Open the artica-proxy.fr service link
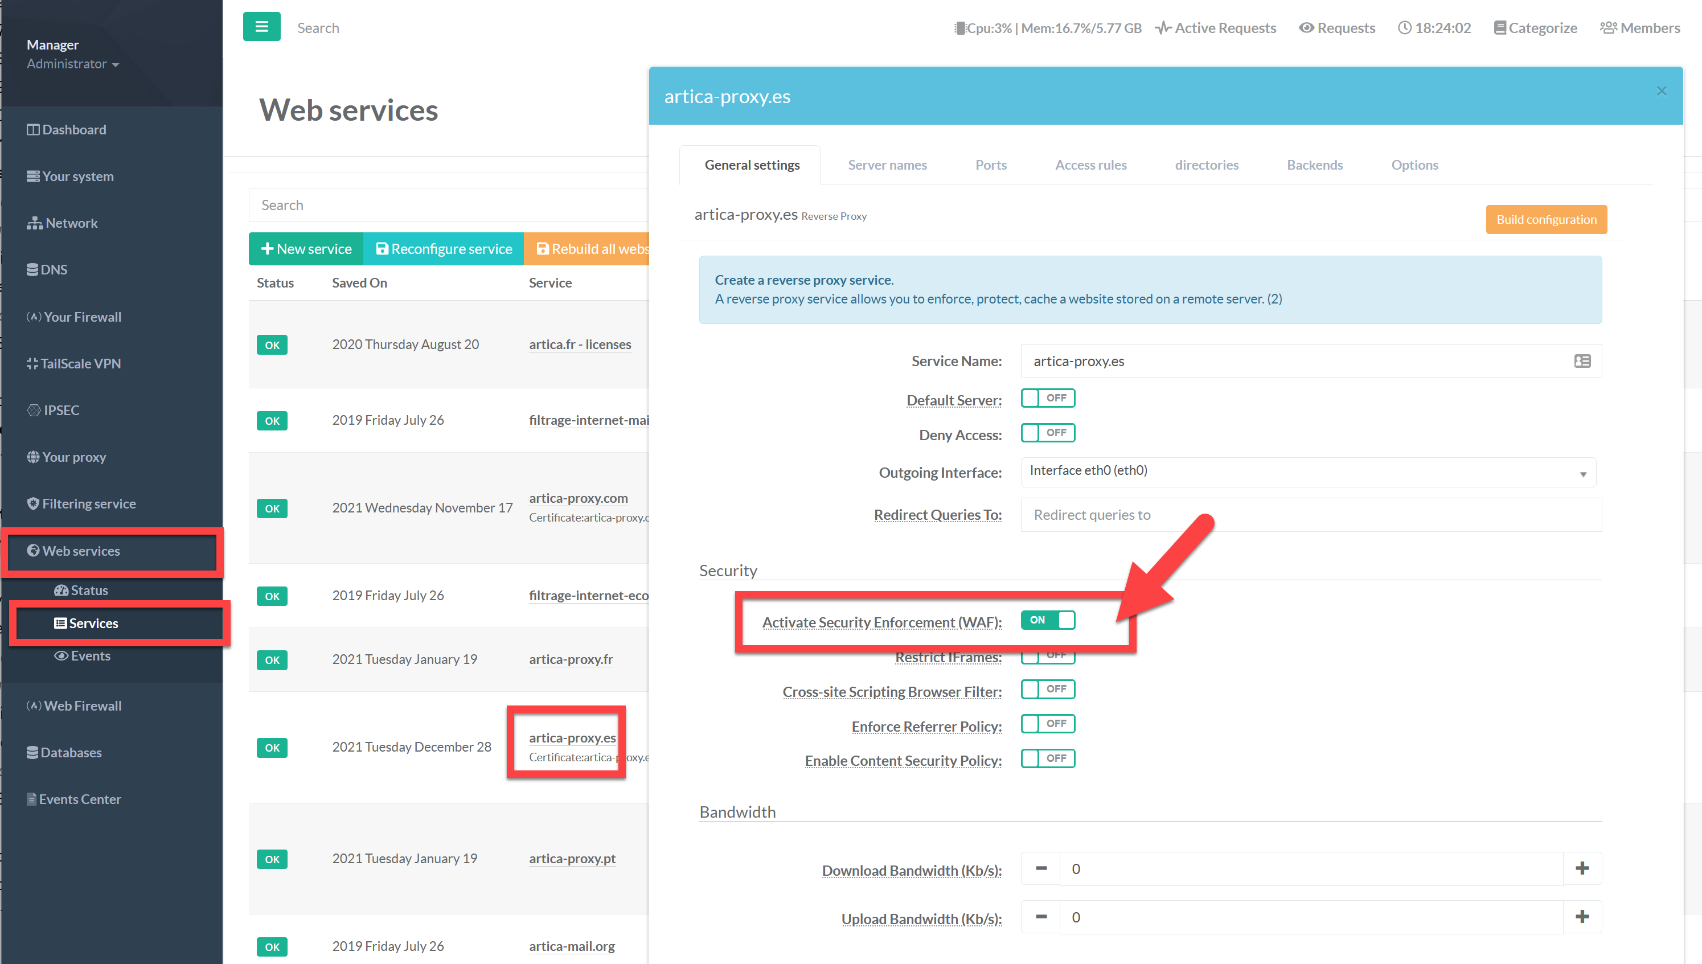The image size is (1702, 964). click(x=571, y=659)
